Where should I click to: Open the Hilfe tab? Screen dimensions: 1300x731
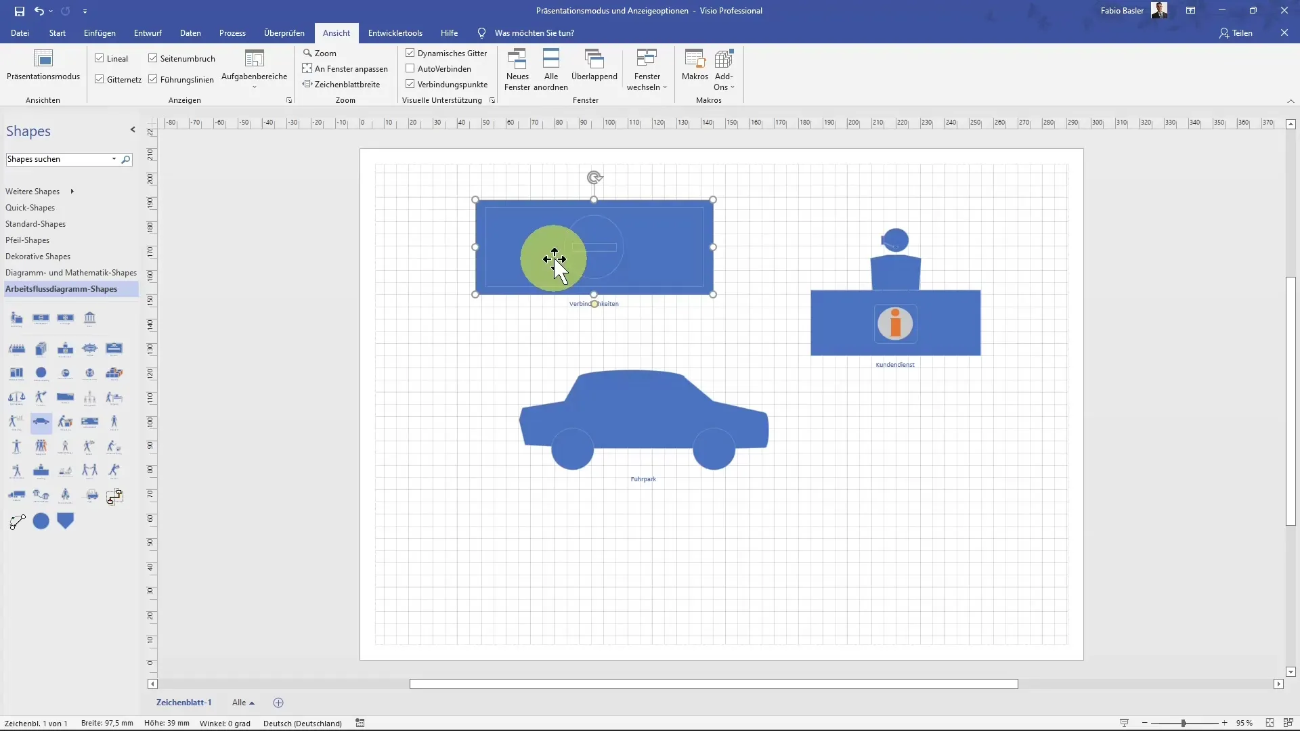(449, 32)
